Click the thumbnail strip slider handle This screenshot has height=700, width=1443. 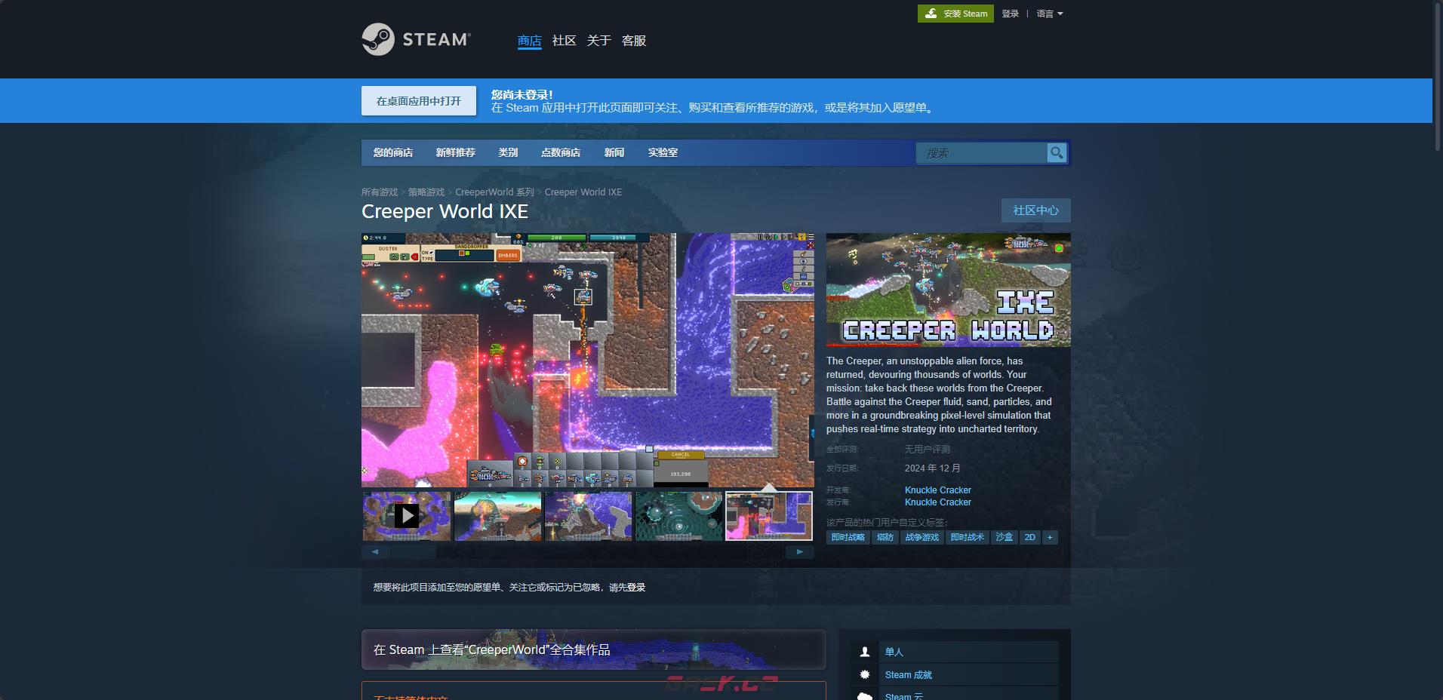413,552
